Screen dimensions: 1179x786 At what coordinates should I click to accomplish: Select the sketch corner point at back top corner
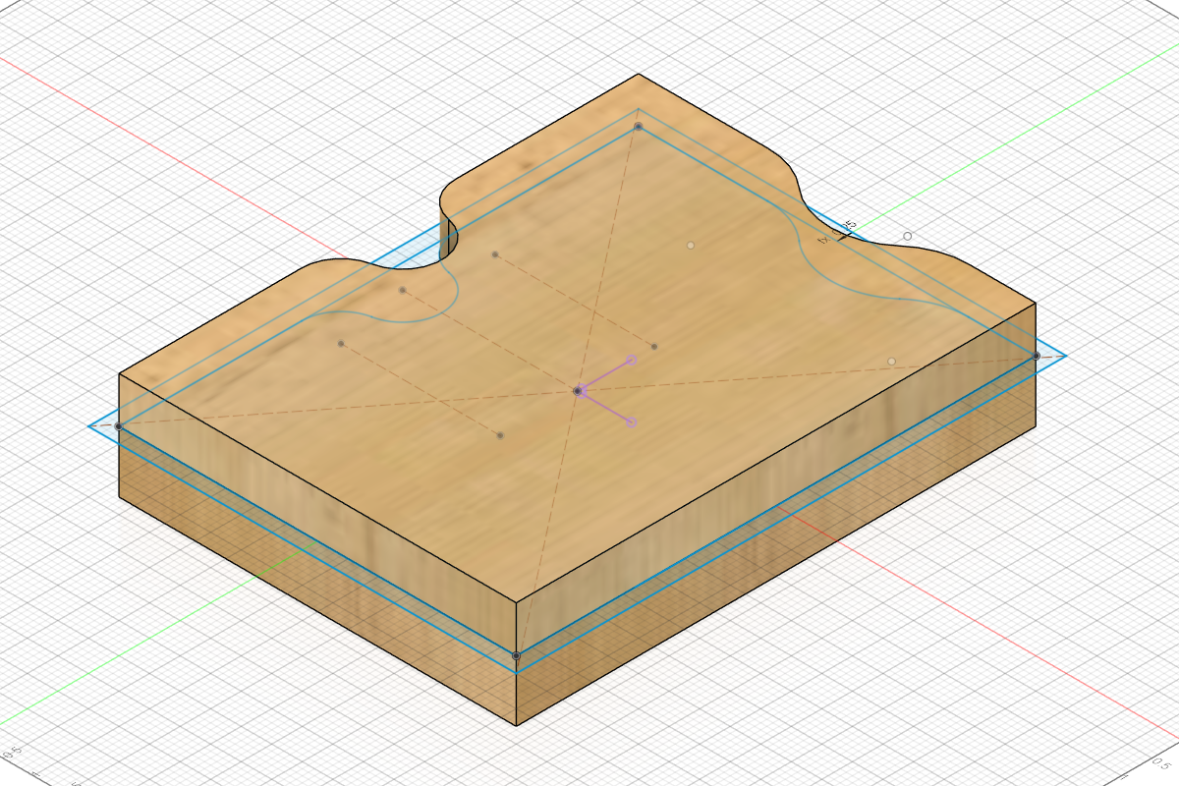[x=638, y=127]
